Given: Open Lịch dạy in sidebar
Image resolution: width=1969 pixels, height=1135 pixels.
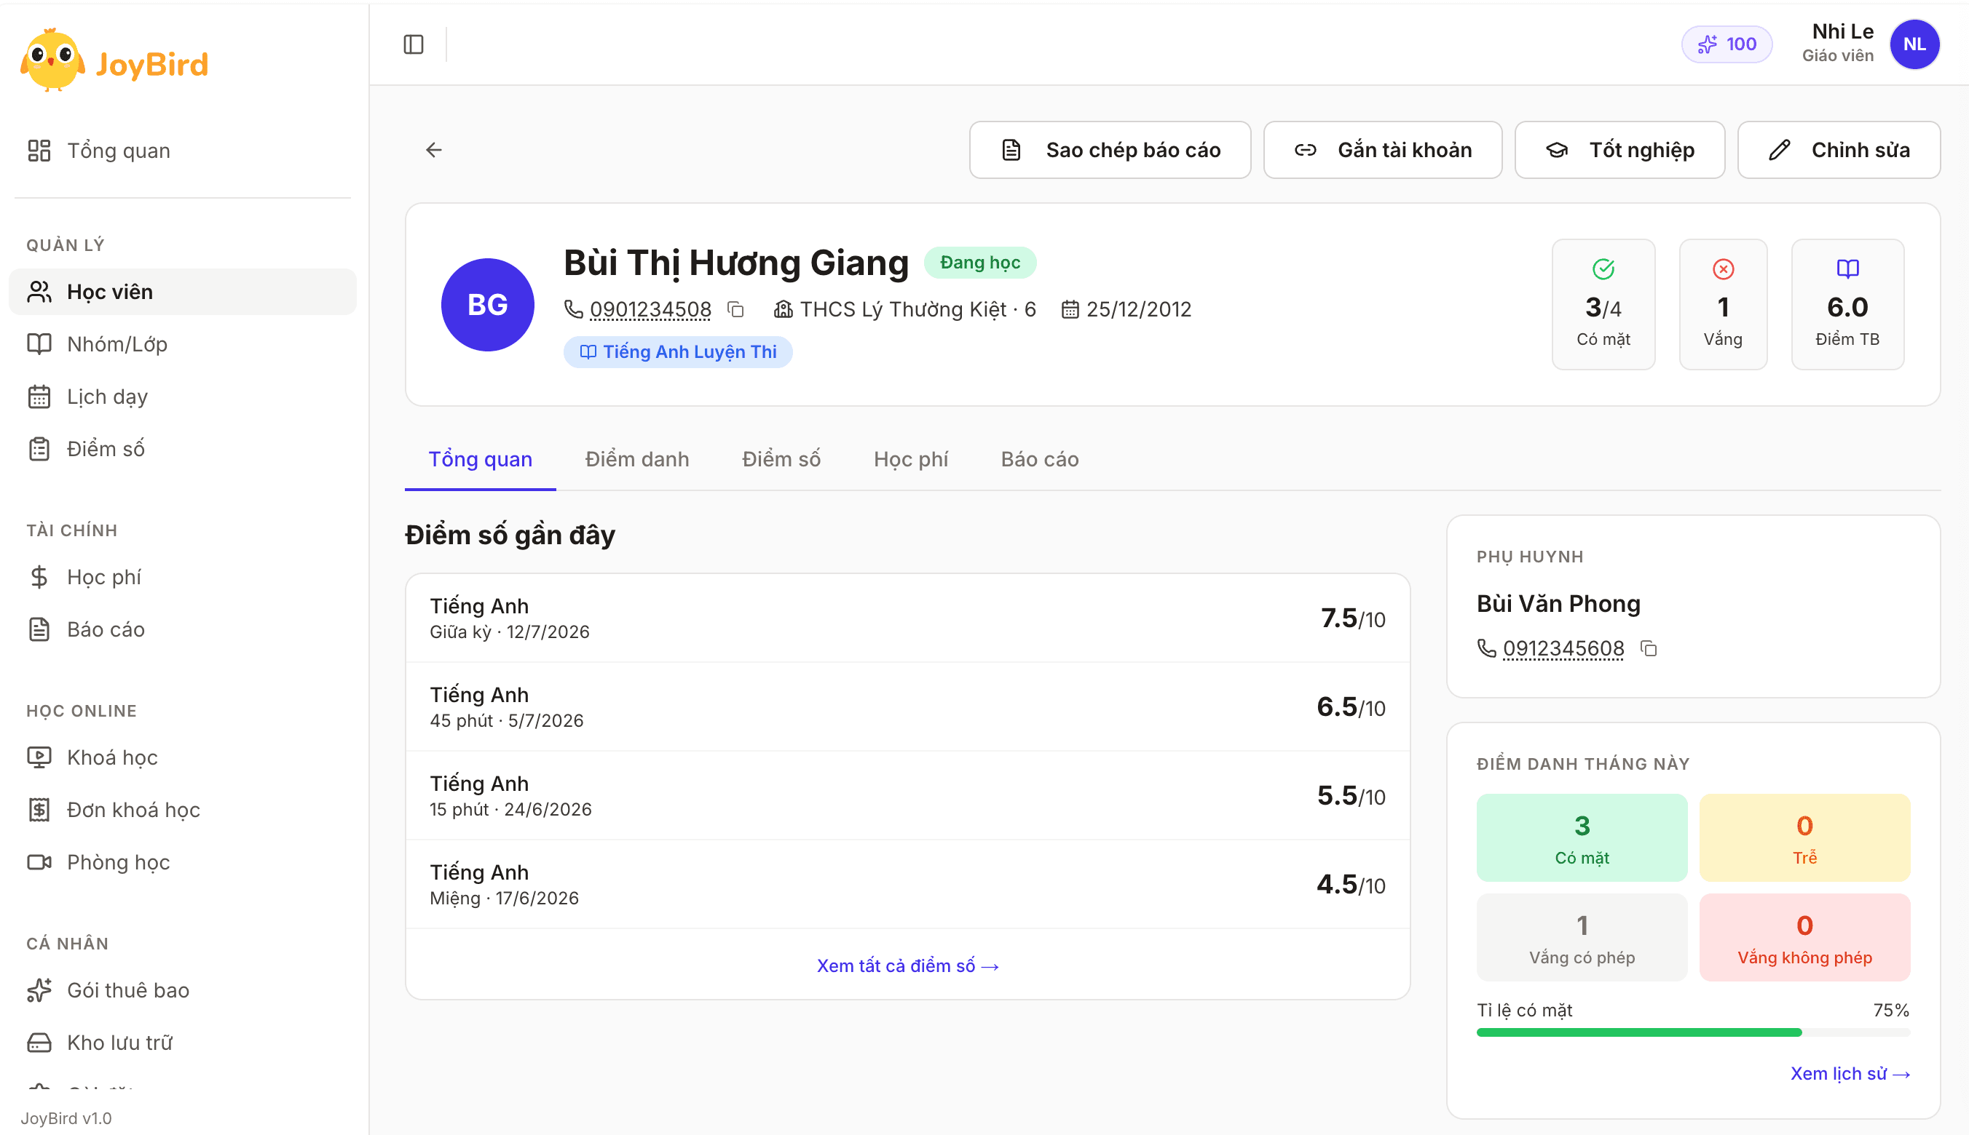Looking at the screenshot, I should coord(183,397).
